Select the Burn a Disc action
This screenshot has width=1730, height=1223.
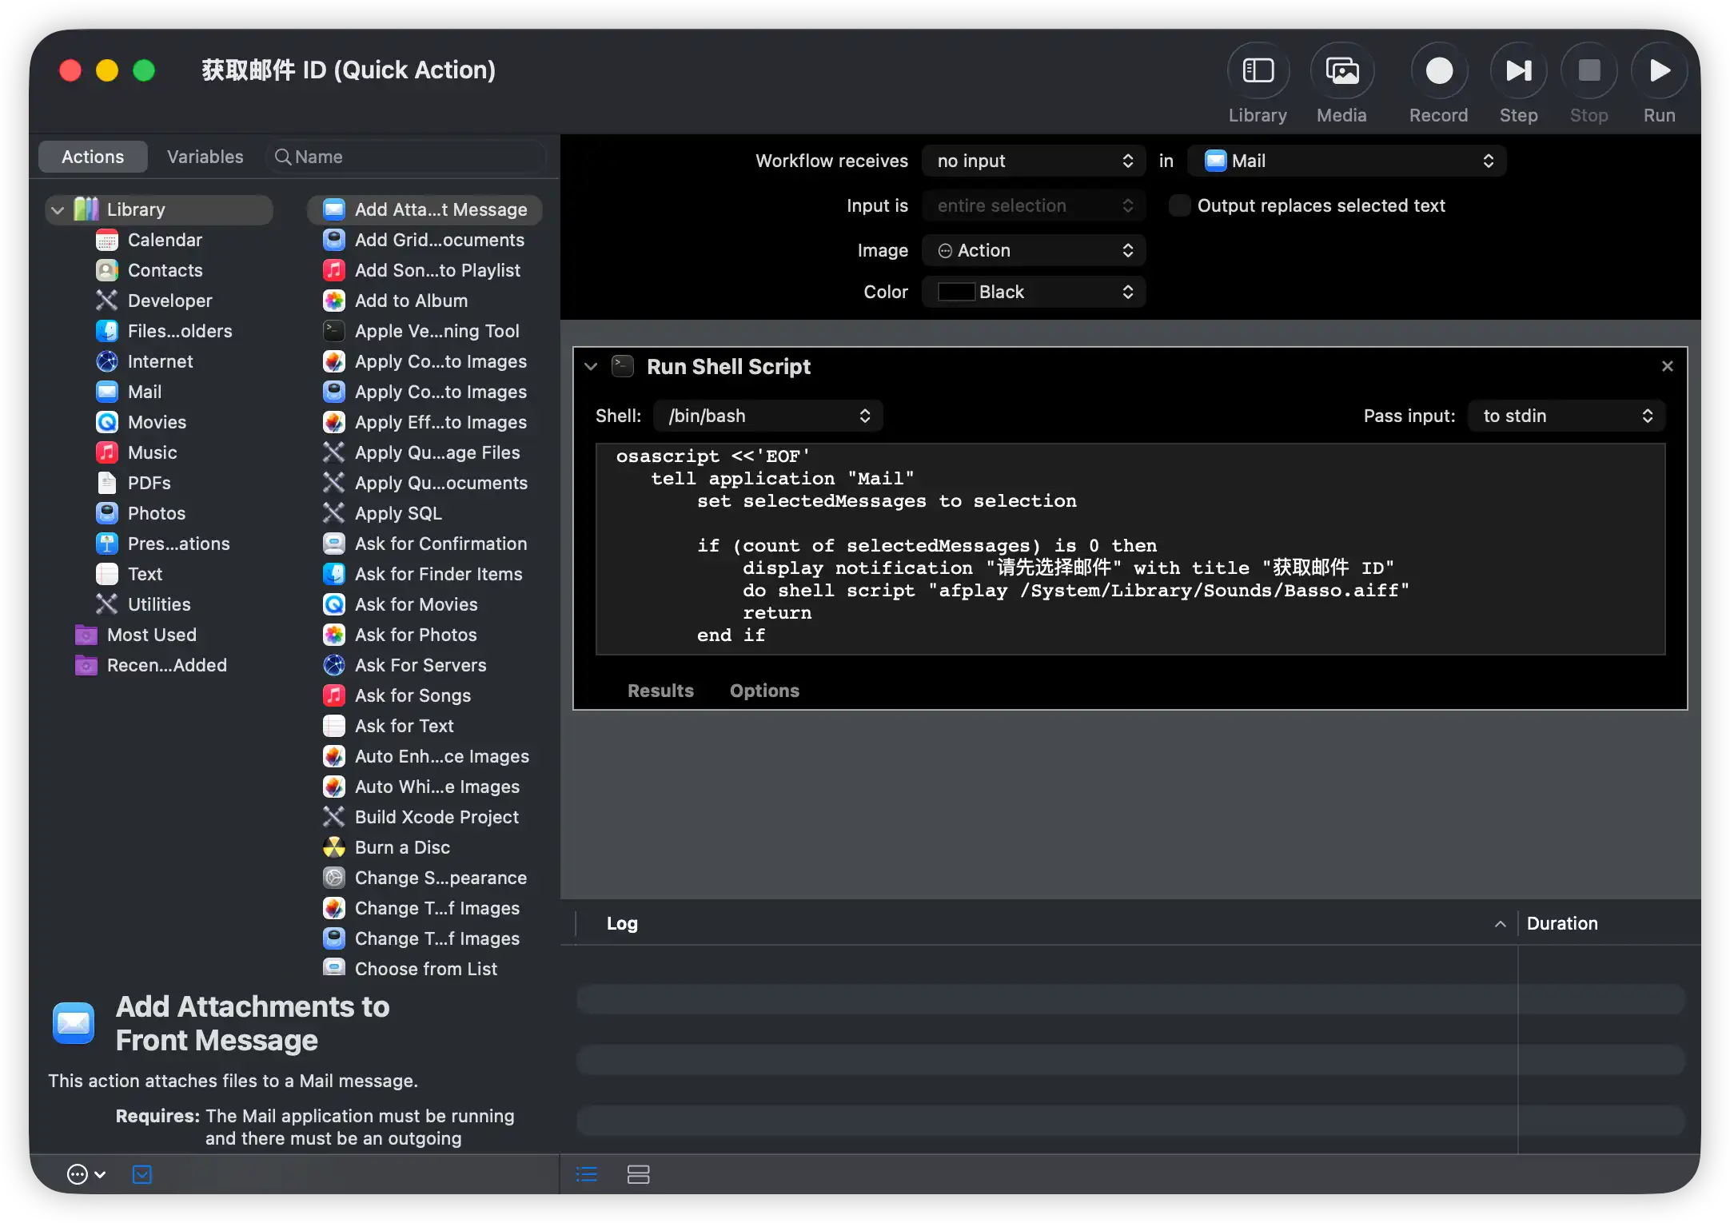coord(401,847)
